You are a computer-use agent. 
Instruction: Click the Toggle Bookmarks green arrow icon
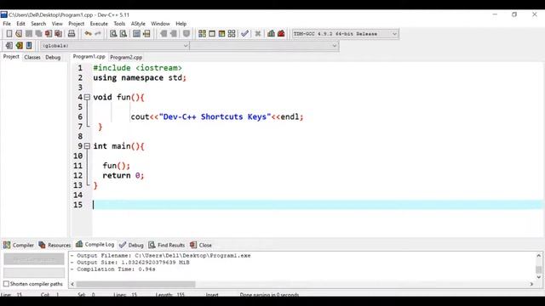click(x=19, y=45)
